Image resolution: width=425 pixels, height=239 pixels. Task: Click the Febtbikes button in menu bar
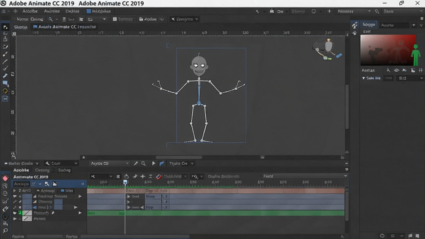(98, 11)
